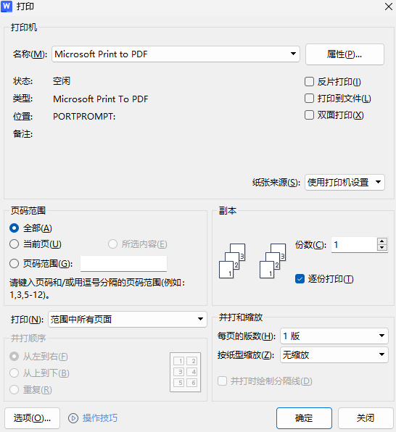Click the play icon beside 操作技巧

click(73, 418)
